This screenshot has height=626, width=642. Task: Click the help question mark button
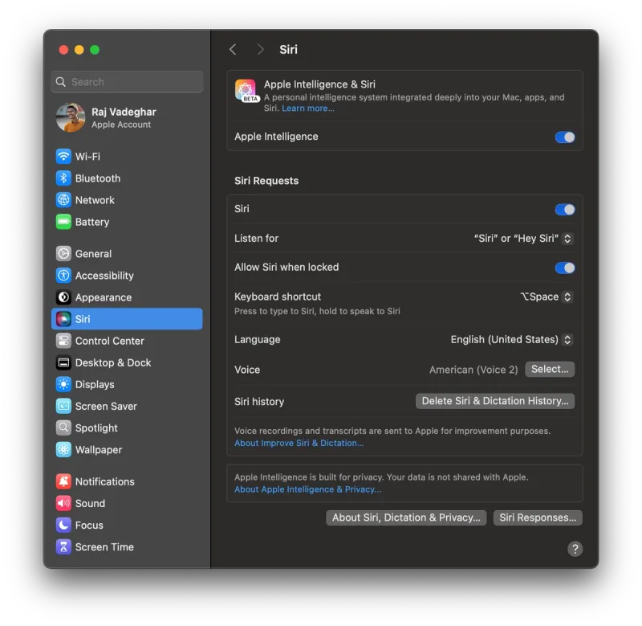tap(575, 548)
